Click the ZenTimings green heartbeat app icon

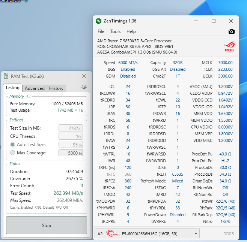click(x=99, y=21)
